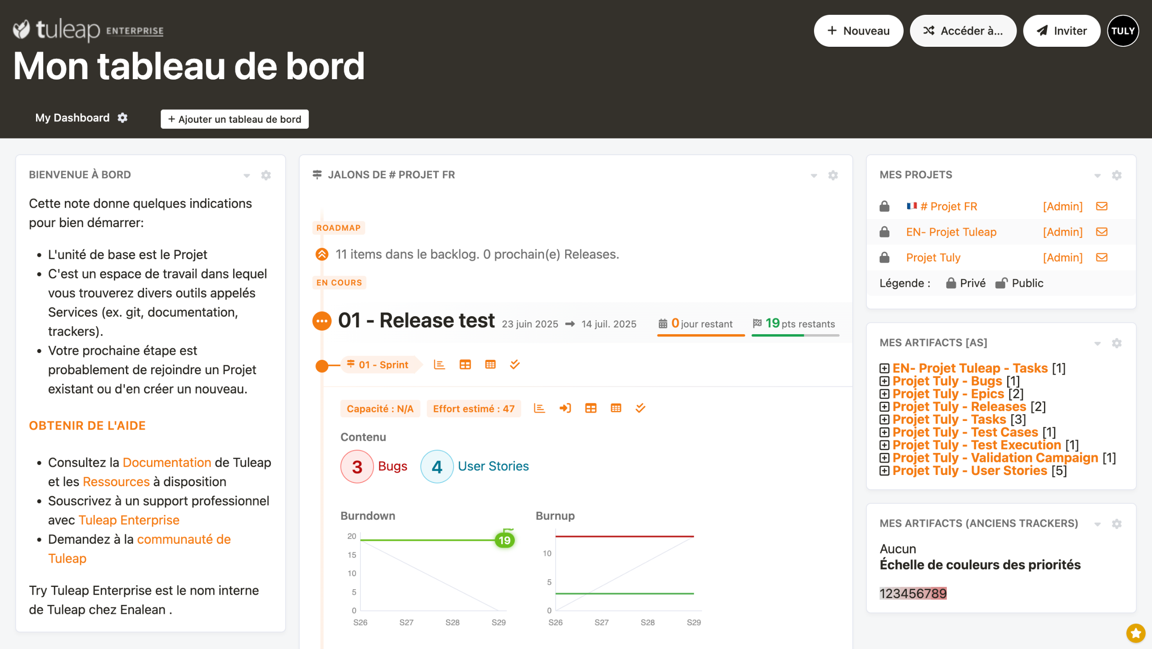The height and width of the screenshot is (649, 1152).
Task: Open My Dashboard settings gear
Action: tap(122, 118)
